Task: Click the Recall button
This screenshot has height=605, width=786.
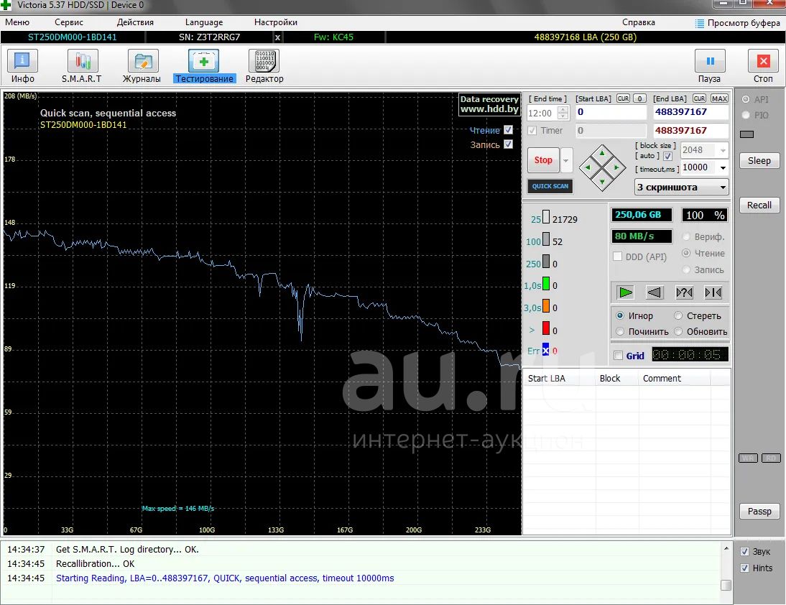Action: click(759, 205)
